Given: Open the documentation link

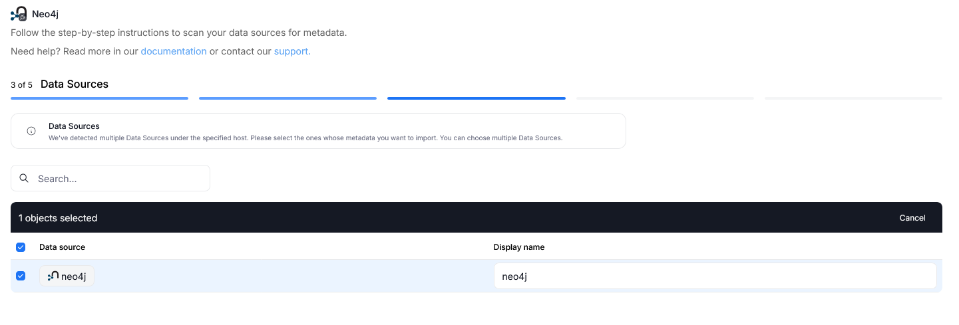Looking at the screenshot, I should [x=174, y=51].
